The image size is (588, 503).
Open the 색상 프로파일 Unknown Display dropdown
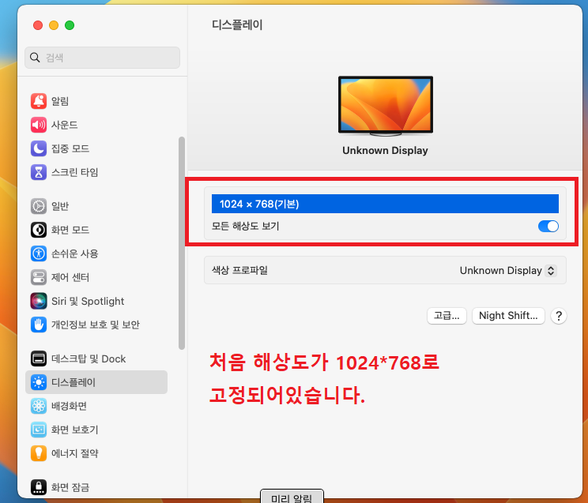[x=508, y=271]
